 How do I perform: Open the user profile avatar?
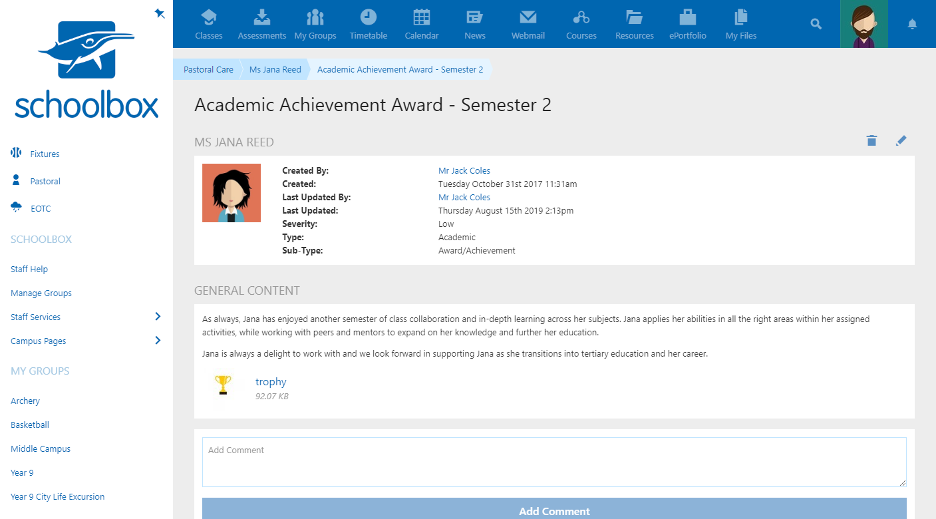[x=864, y=24]
